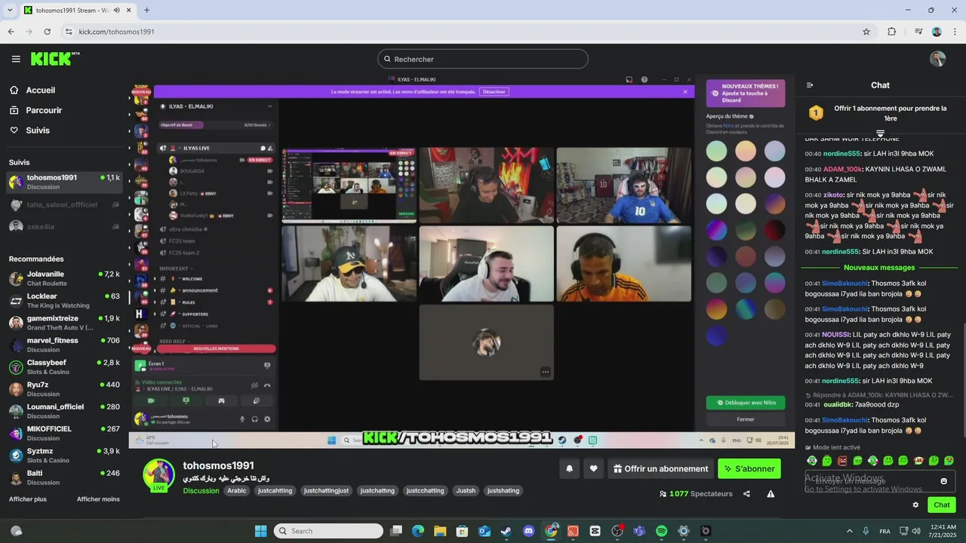The image size is (966, 543).
Task: Open the emoji picker in message box
Action: coord(943,481)
